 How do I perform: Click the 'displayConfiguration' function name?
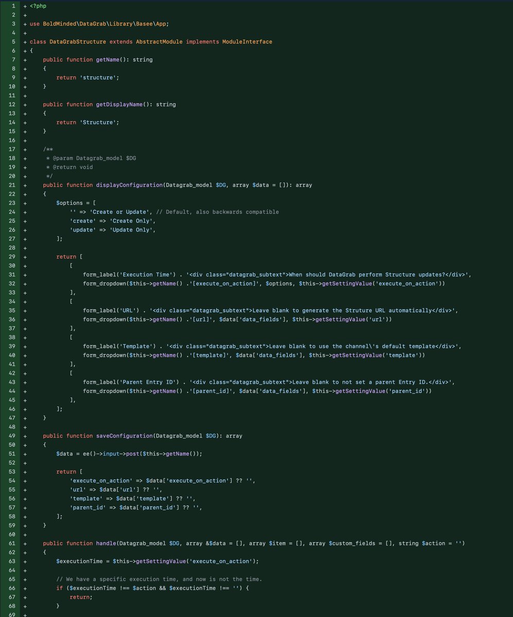[129, 185]
